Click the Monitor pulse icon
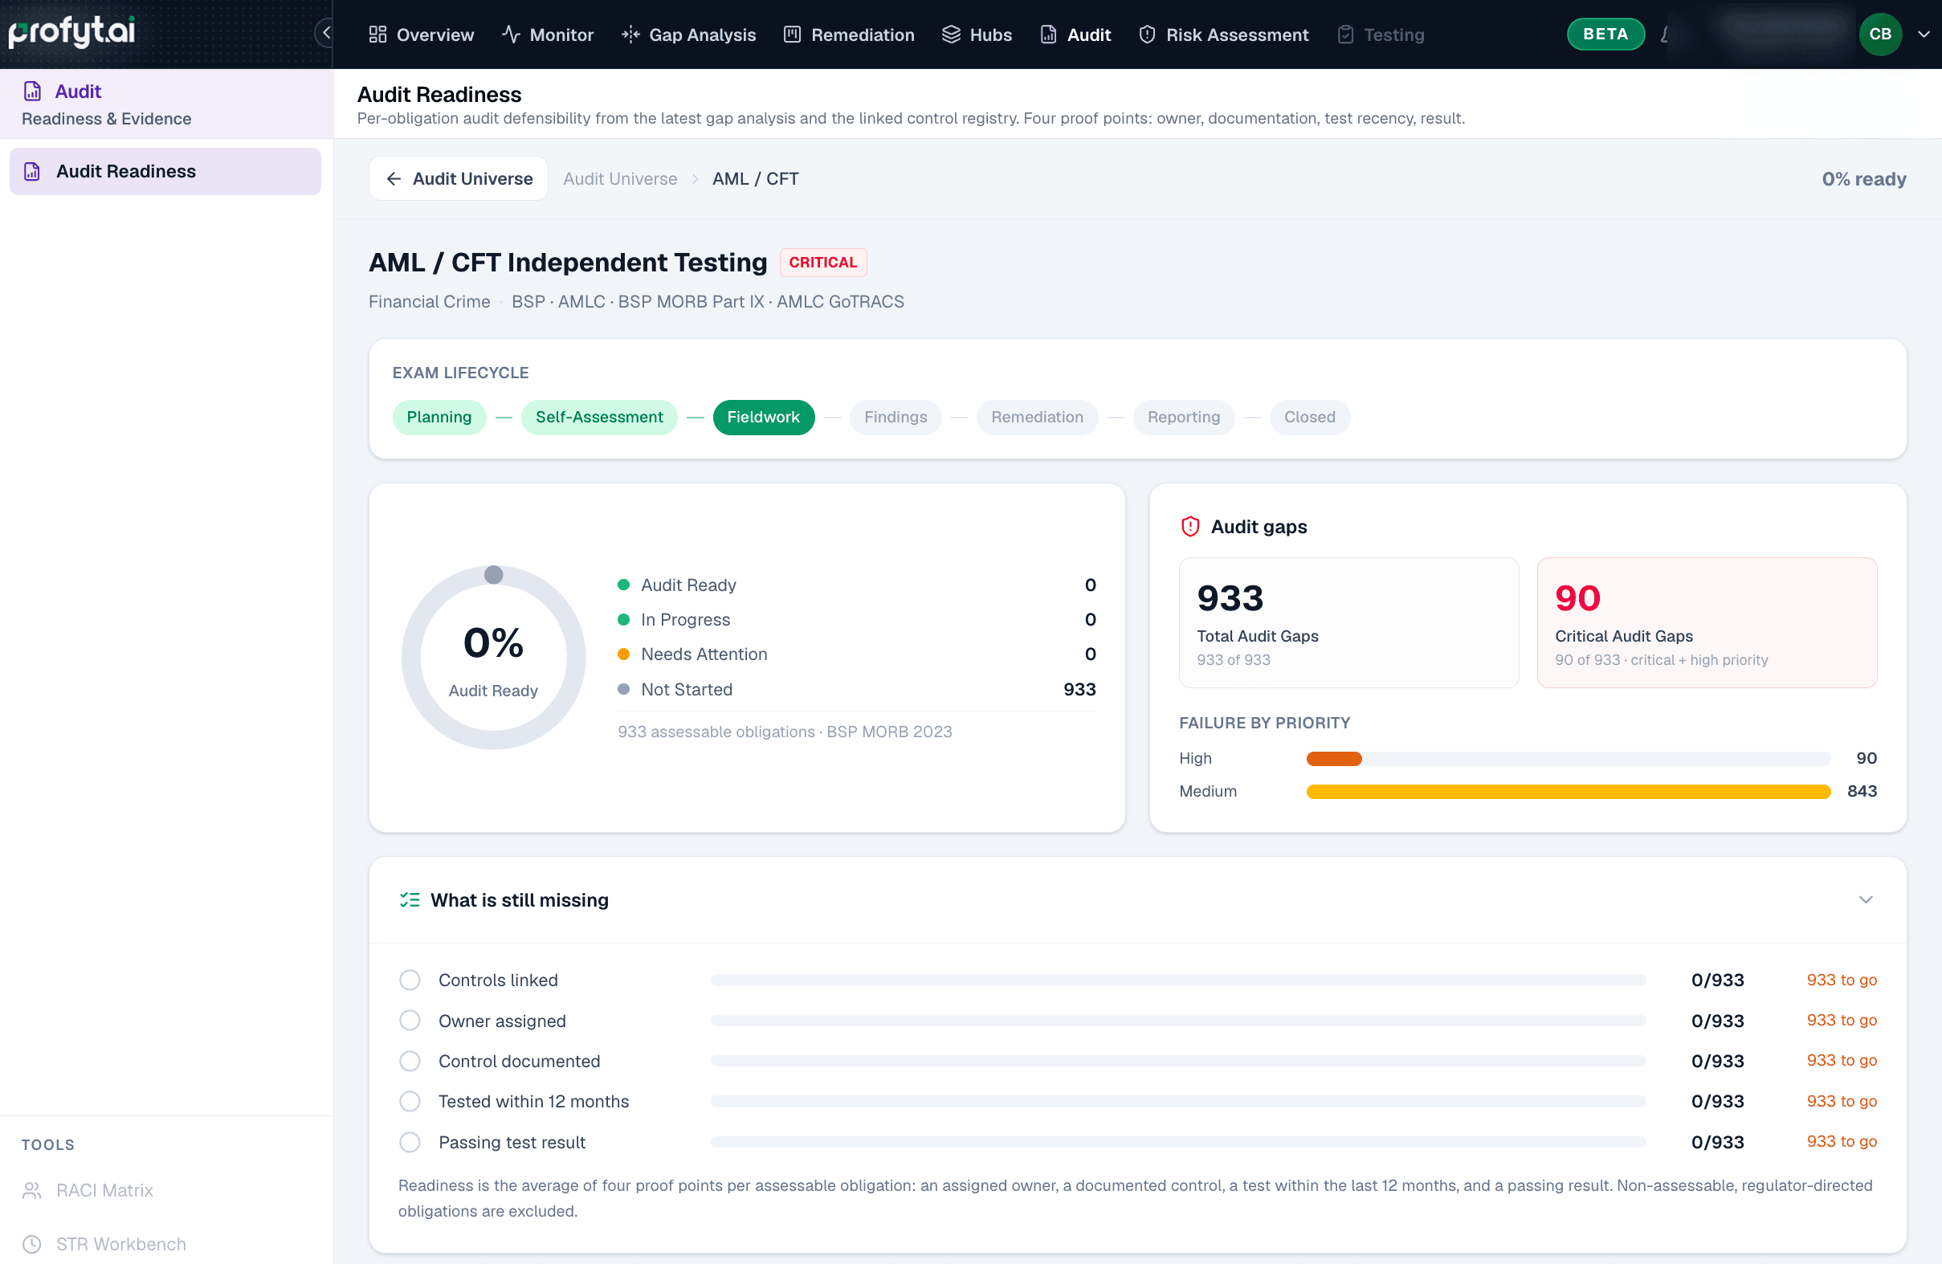The width and height of the screenshot is (1942, 1264). pos(511,35)
